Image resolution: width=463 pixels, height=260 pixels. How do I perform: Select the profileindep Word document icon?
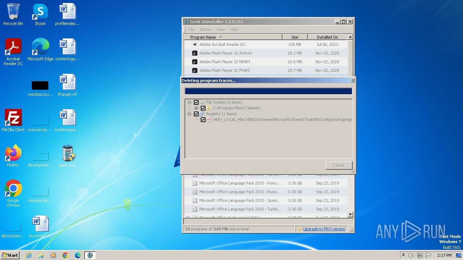click(67, 12)
